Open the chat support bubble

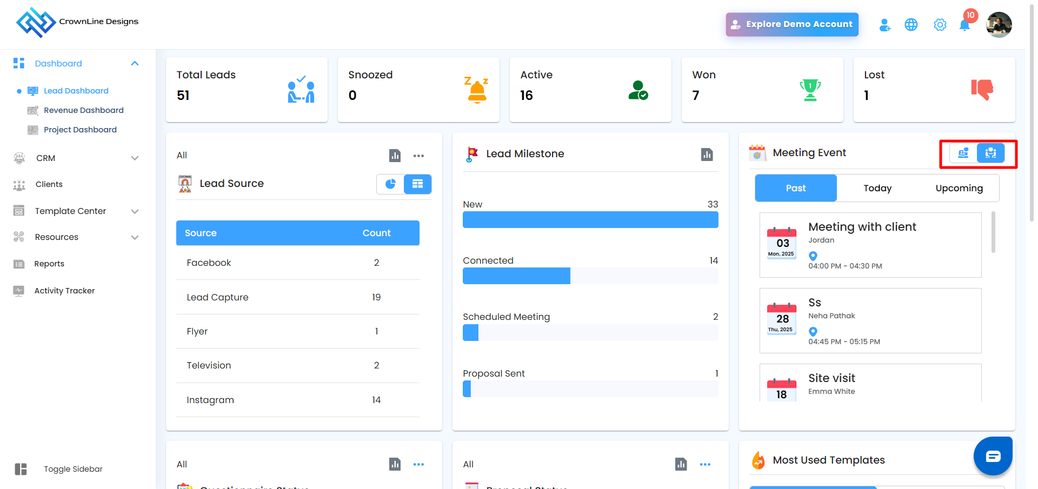click(993, 457)
